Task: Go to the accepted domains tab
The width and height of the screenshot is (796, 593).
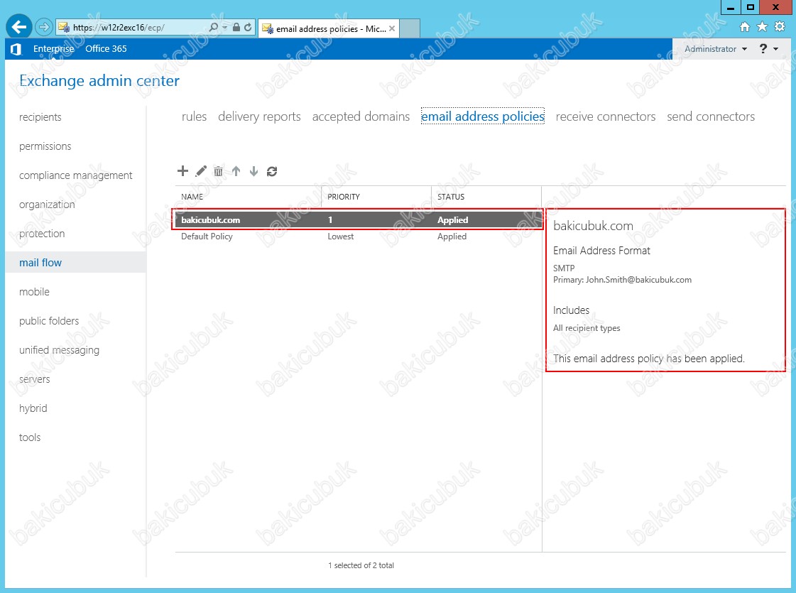Action: tap(361, 116)
